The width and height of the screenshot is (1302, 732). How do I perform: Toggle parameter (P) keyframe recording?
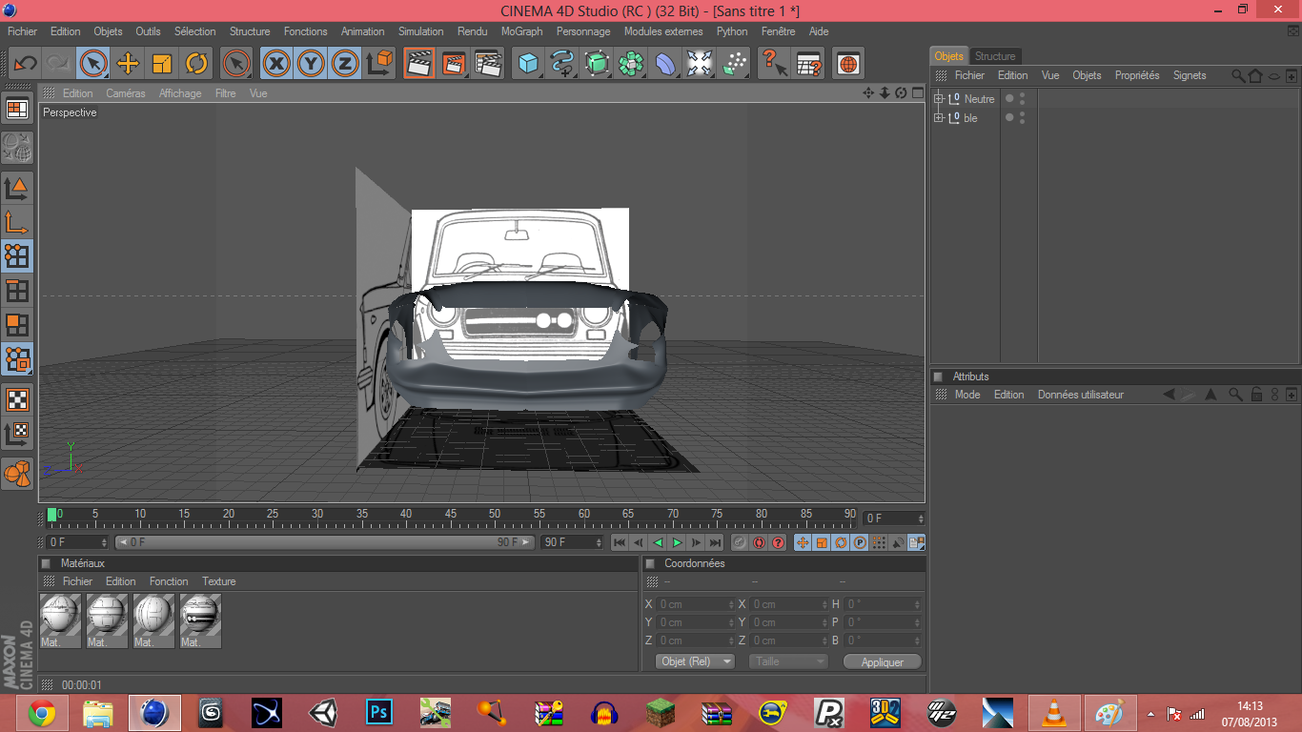pos(860,542)
